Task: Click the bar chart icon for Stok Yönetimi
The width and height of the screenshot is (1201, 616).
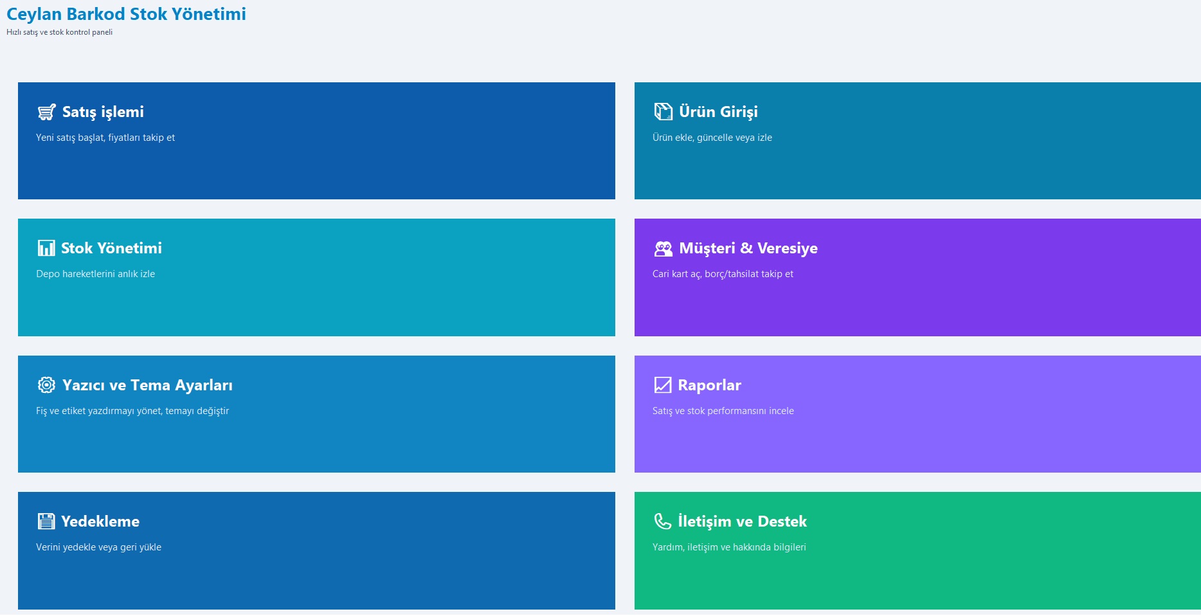Action: pos(46,248)
